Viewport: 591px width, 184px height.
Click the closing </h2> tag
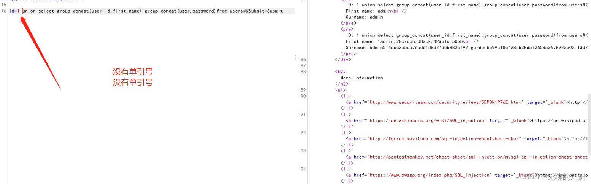click(341, 84)
